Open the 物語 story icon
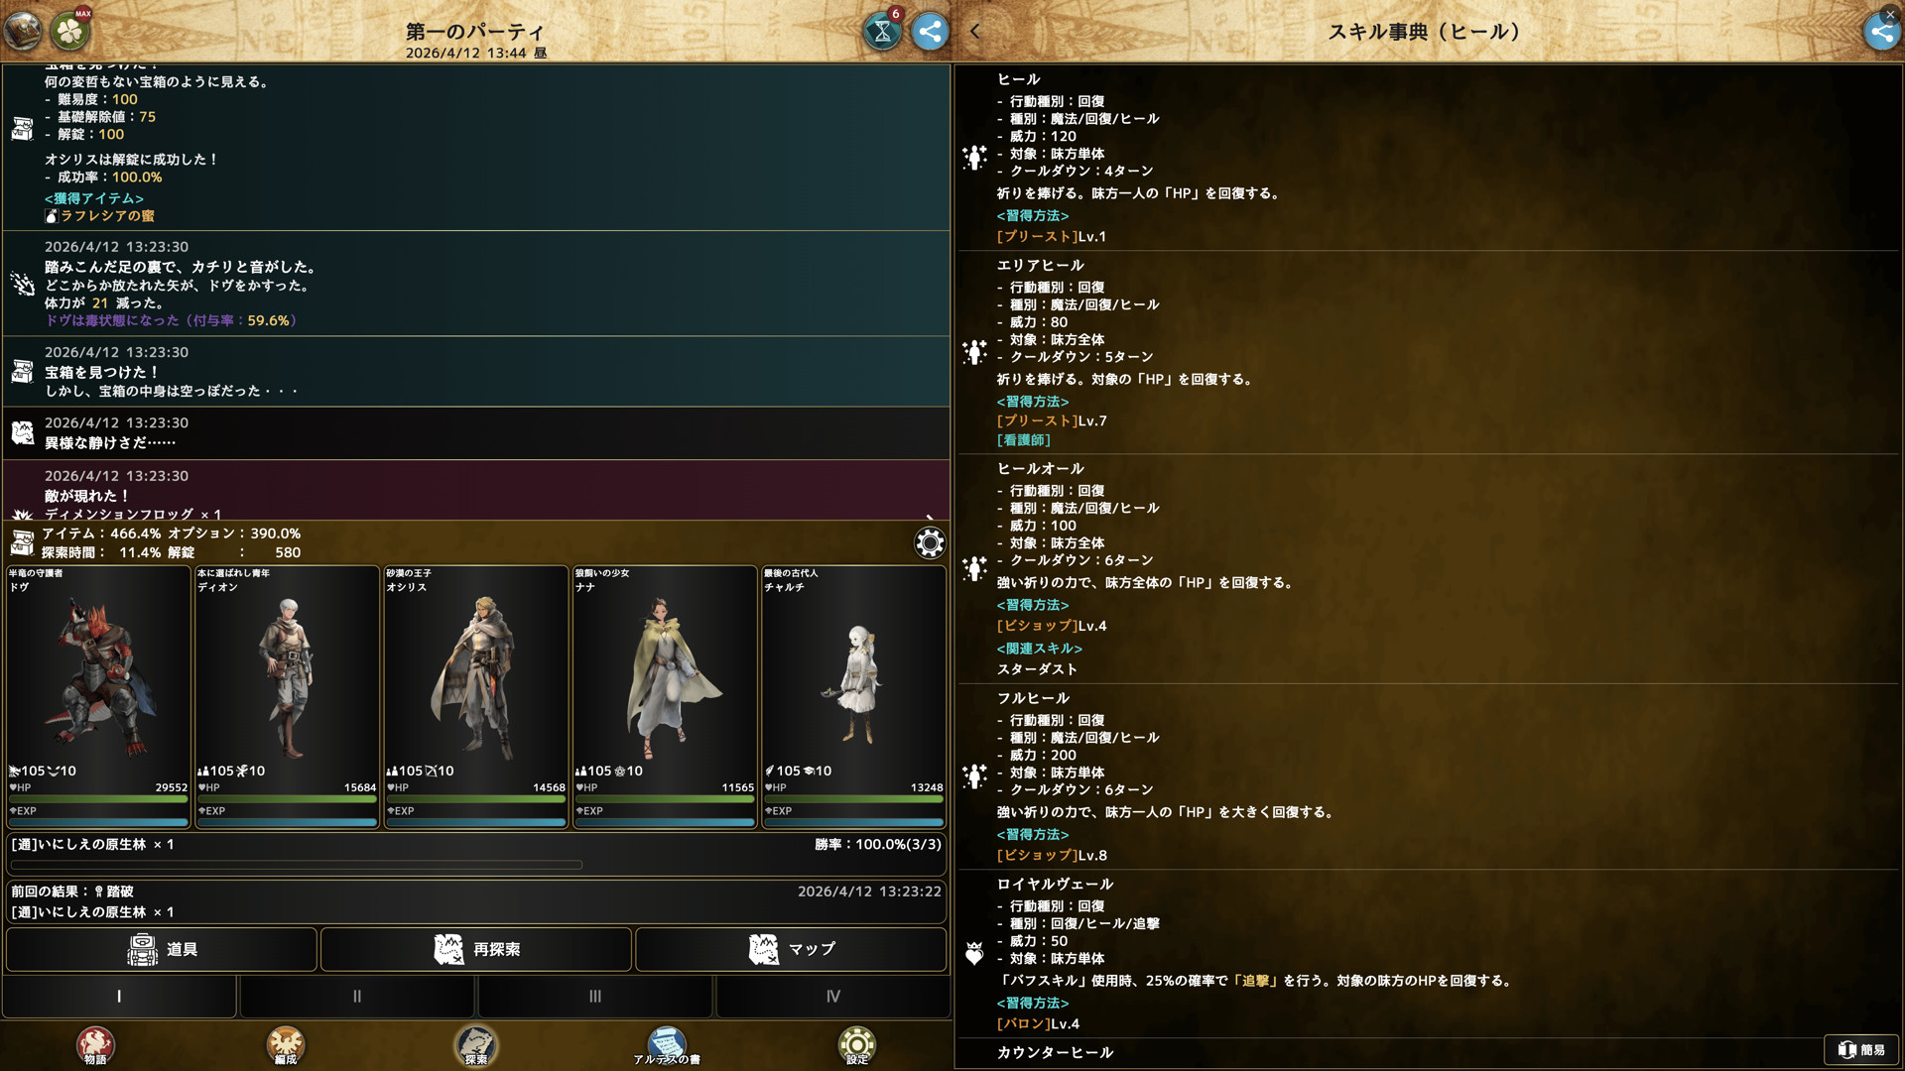The height and width of the screenshot is (1071, 1905). pyautogui.click(x=95, y=1044)
